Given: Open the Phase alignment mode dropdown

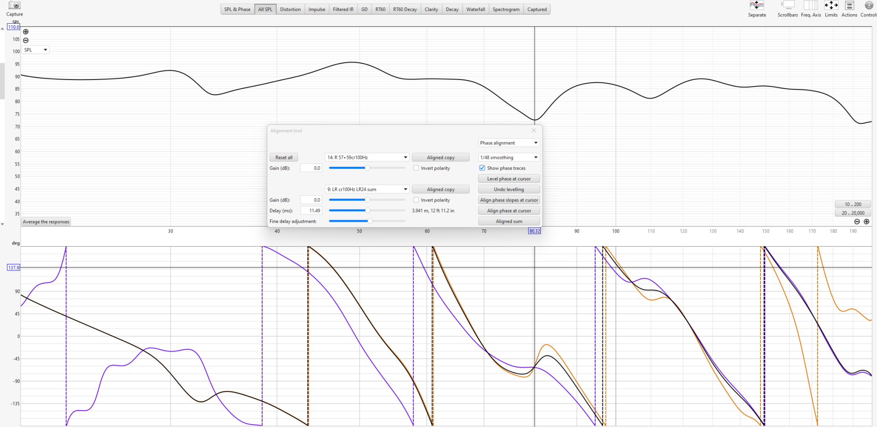Looking at the screenshot, I should 509,143.
